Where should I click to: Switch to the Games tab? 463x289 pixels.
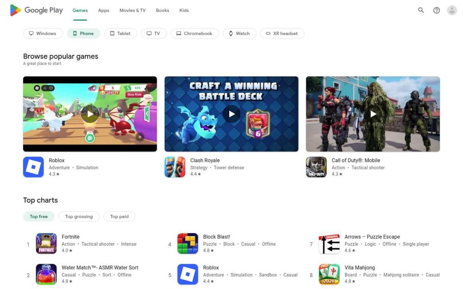point(80,10)
